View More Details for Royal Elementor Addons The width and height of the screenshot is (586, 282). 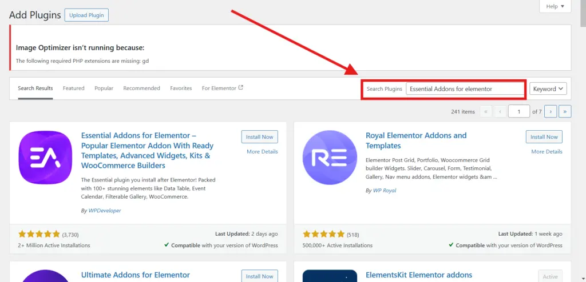[547, 151]
